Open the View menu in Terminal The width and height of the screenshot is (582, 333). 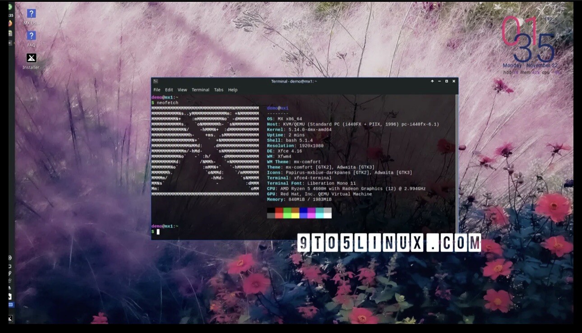pyautogui.click(x=182, y=90)
